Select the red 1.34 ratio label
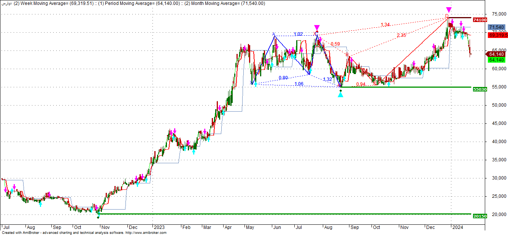The height and width of the screenshot is (235, 508). [x=385, y=25]
